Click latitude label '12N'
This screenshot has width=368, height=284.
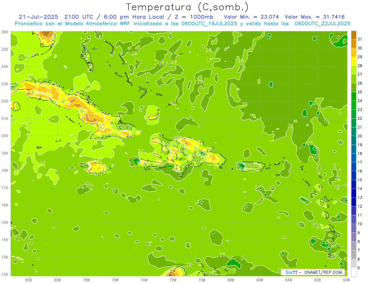(x=5, y=274)
